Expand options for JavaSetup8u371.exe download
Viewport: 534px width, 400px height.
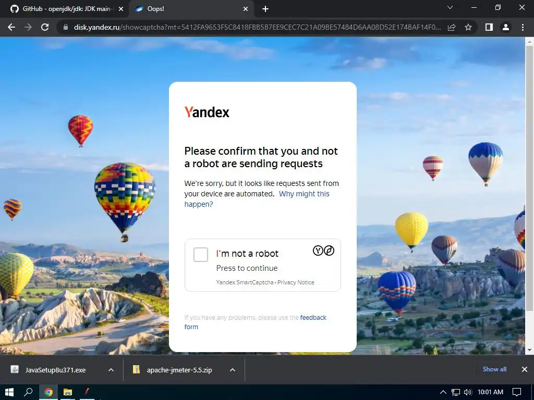coord(111,370)
